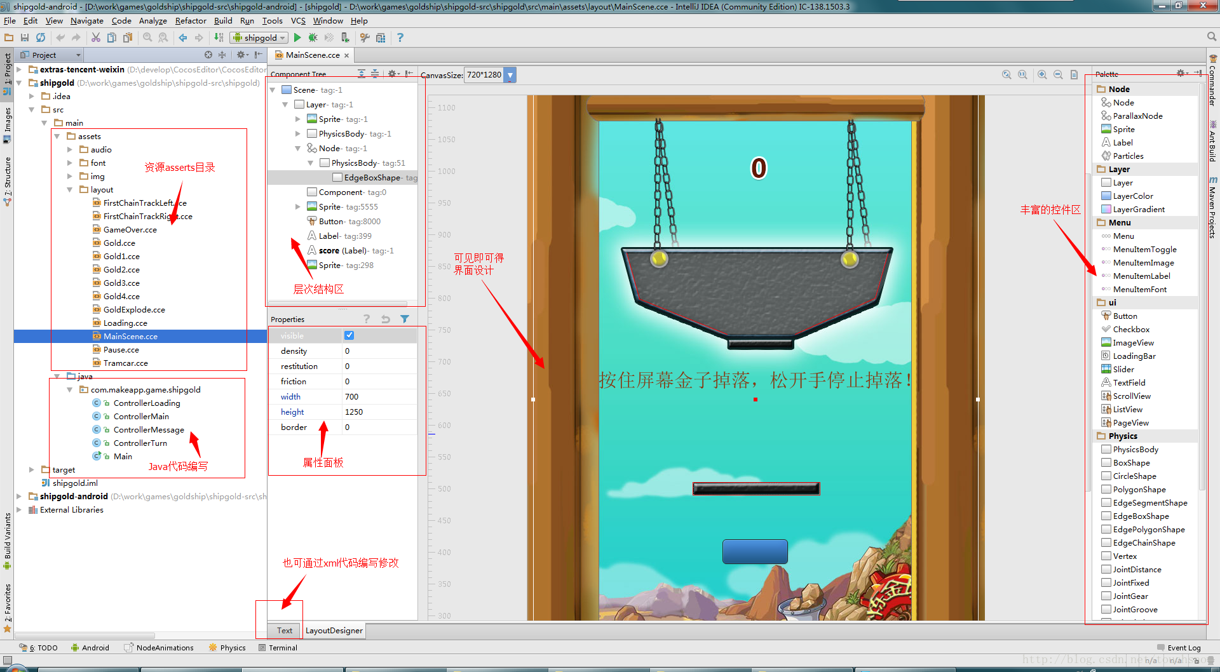This screenshot has height=672, width=1220.
Task: Open the 6: TODO tool window
Action: click(x=39, y=647)
